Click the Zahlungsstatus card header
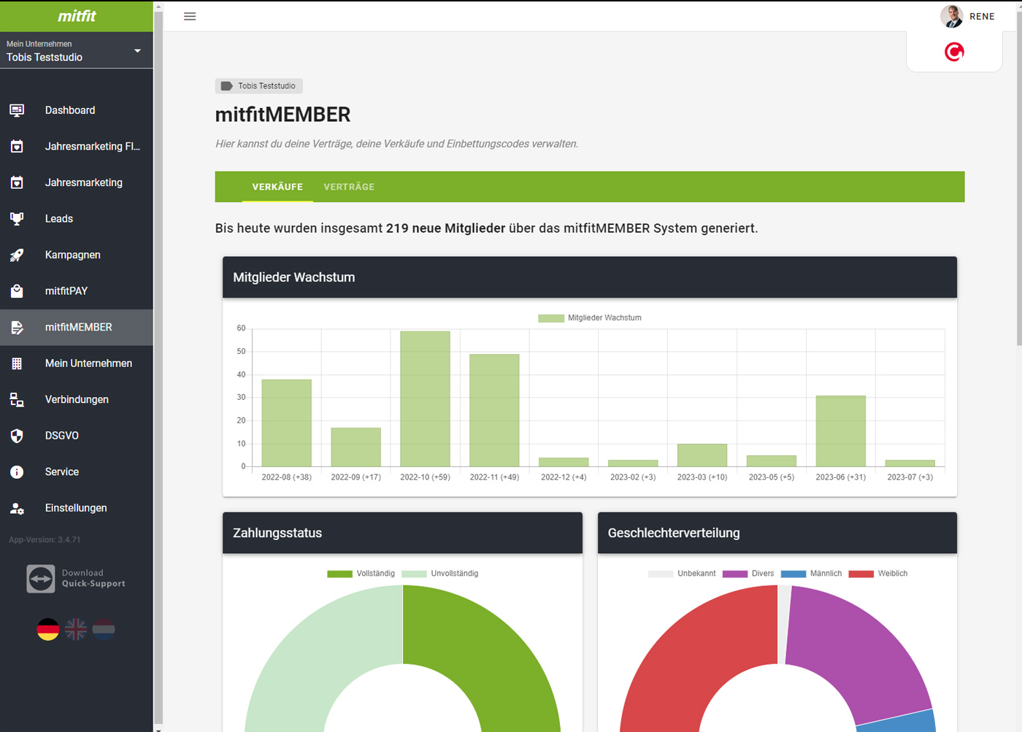The image size is (1022, 732). [x=402, y=533]
